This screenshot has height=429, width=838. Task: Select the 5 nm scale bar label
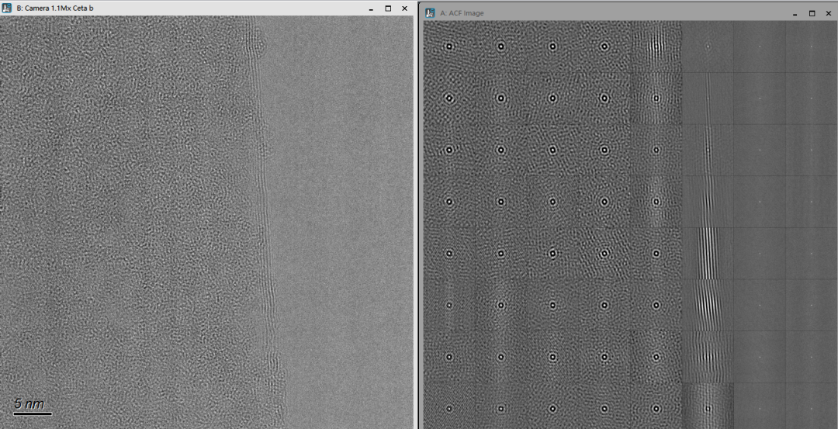[29, 403]
